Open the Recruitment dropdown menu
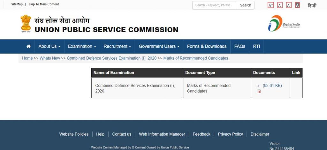Viewport: 327px width, 150px height. click(x=117, y=46)
